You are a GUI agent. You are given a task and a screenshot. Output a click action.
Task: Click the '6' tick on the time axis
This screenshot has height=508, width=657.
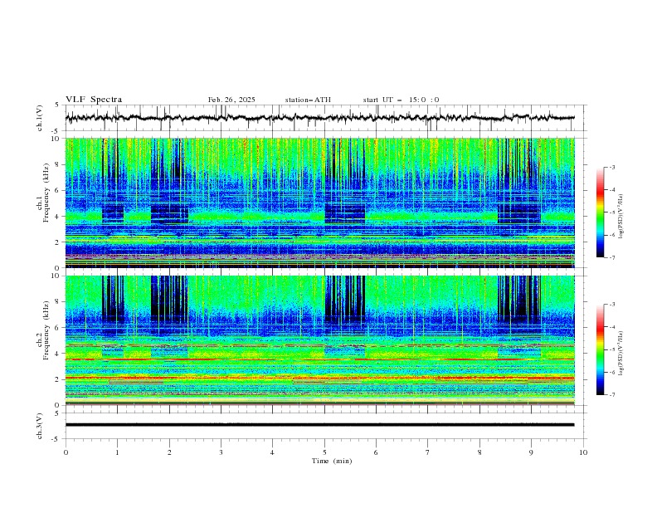tap(376, 452)
